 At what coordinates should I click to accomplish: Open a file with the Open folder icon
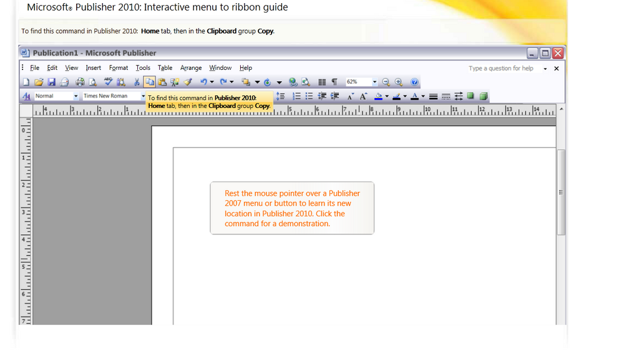click(39, 82)
